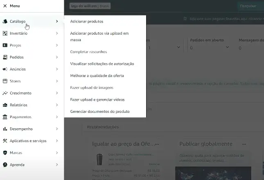The image size is (264, 180).
Task: Click the Anúncios megaphone icon
Action: (5, 69)
